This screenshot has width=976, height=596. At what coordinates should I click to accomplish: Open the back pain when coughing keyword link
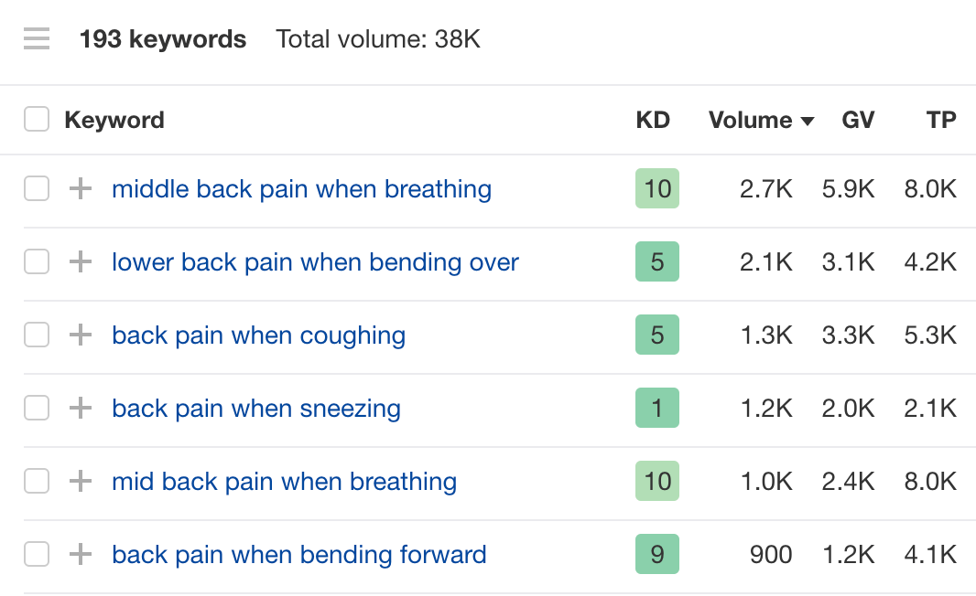pyautogui.click(x=258, y=335)
